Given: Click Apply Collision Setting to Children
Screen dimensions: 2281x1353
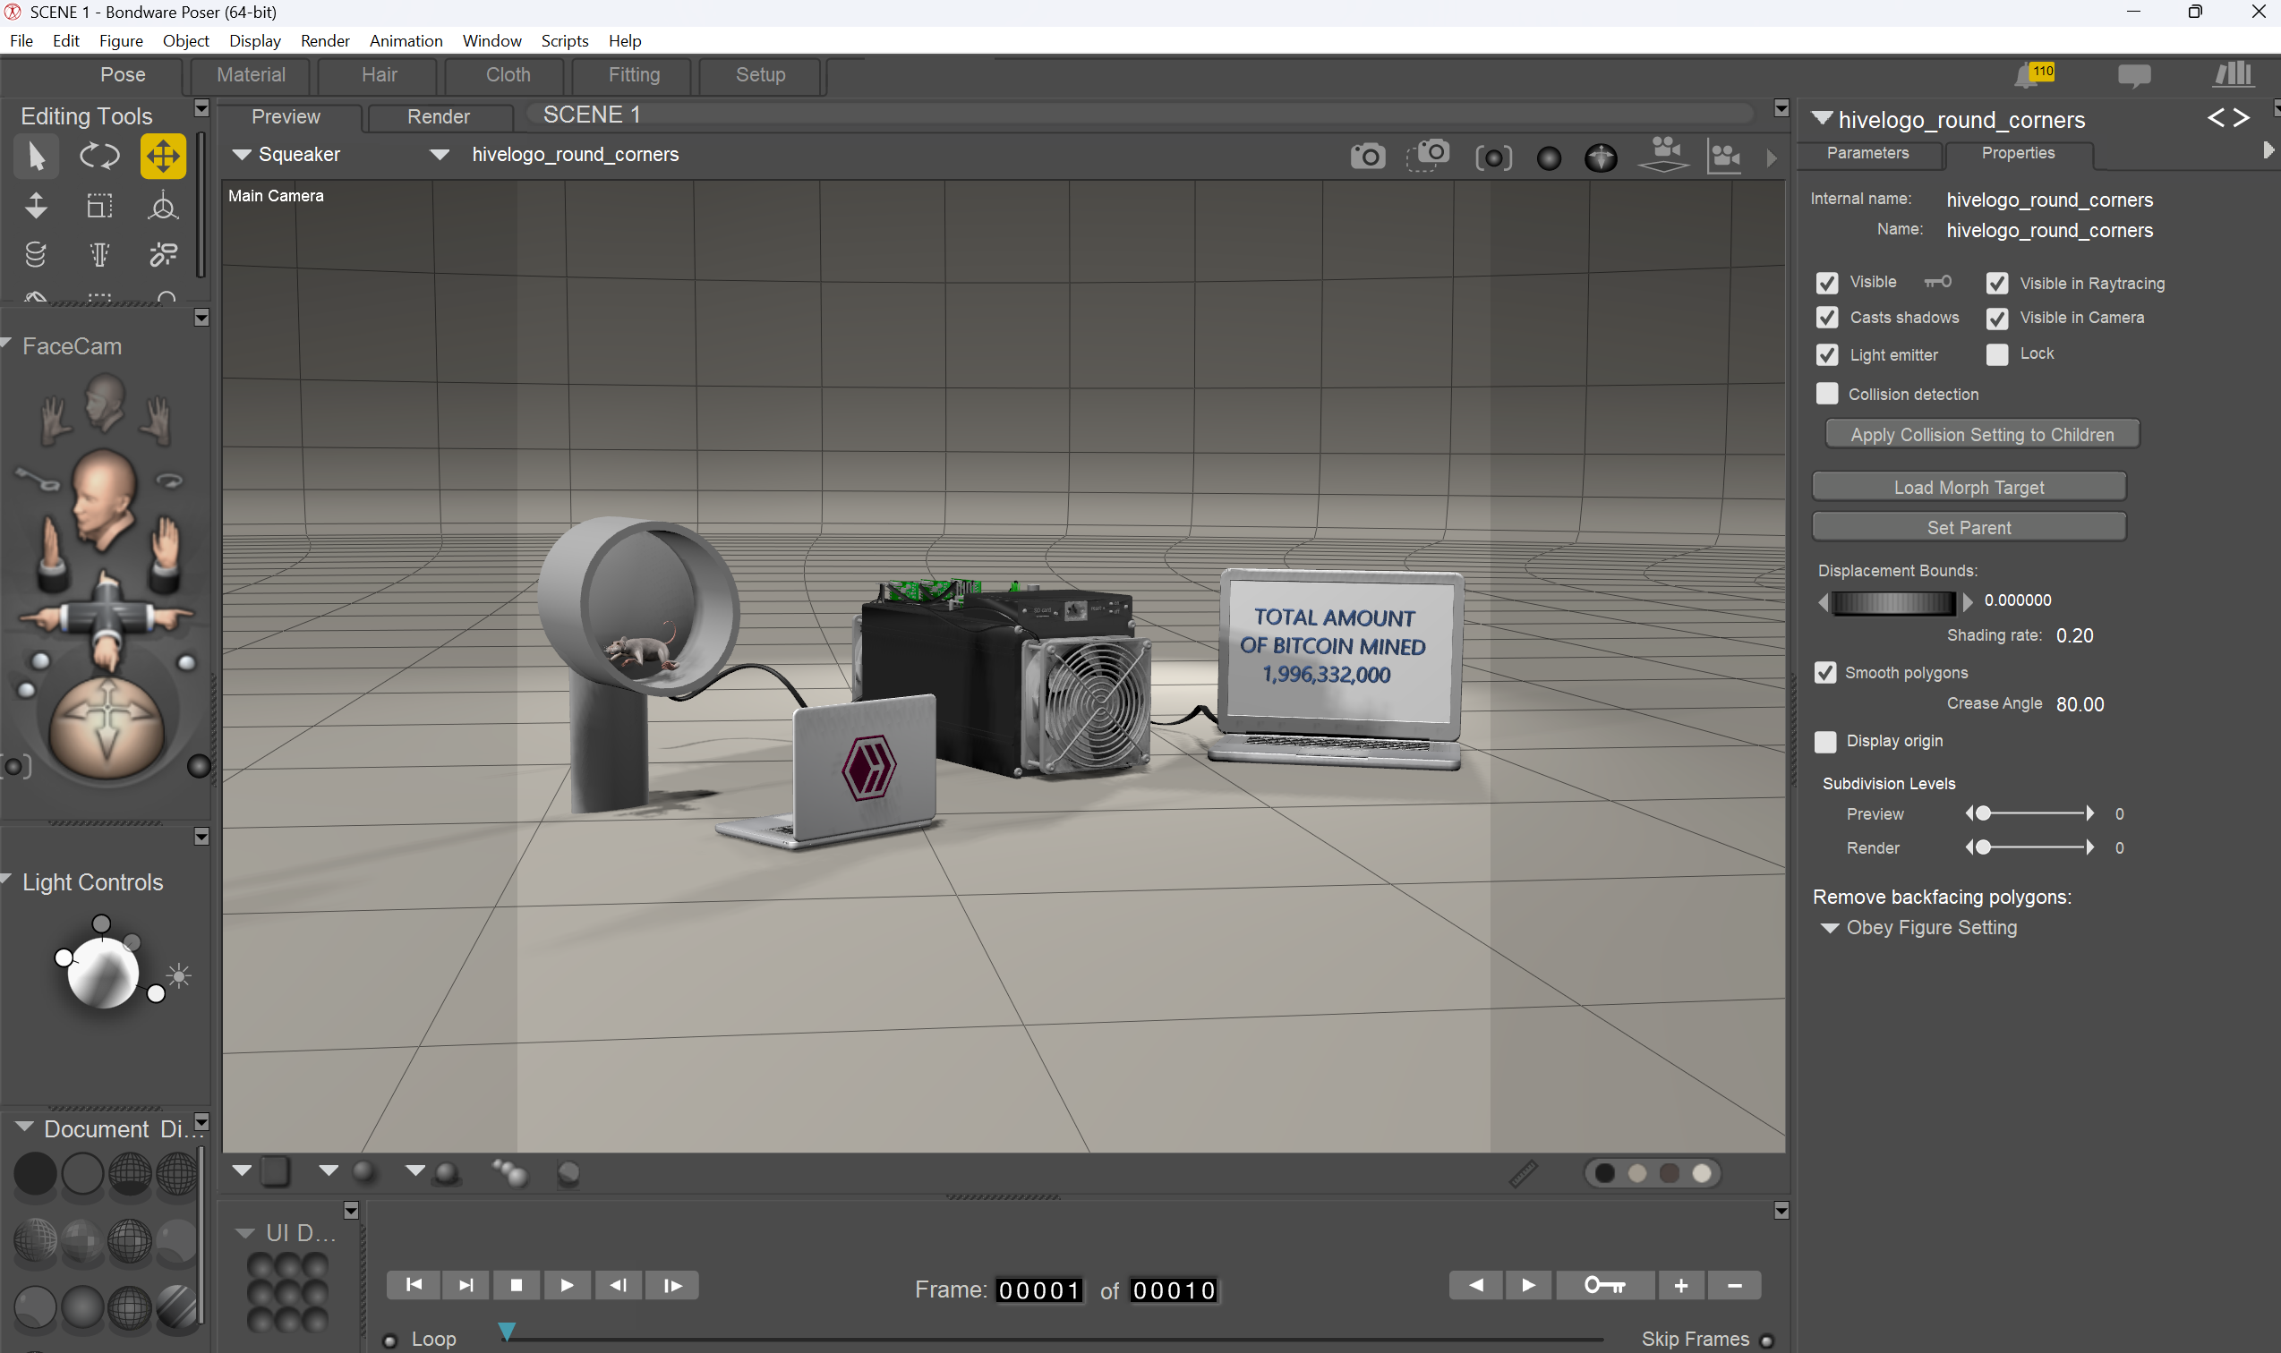Looking at the screenshot, I should [x=1982, y=435].
